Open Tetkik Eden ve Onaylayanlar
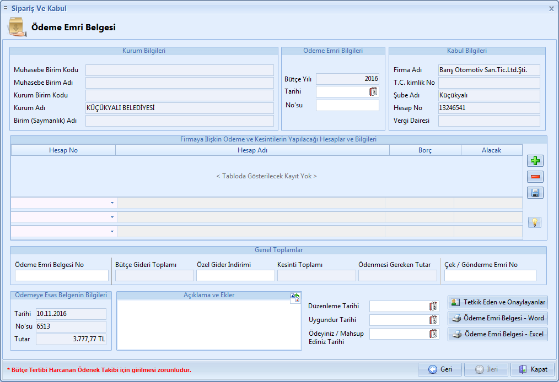 point(497,302)
